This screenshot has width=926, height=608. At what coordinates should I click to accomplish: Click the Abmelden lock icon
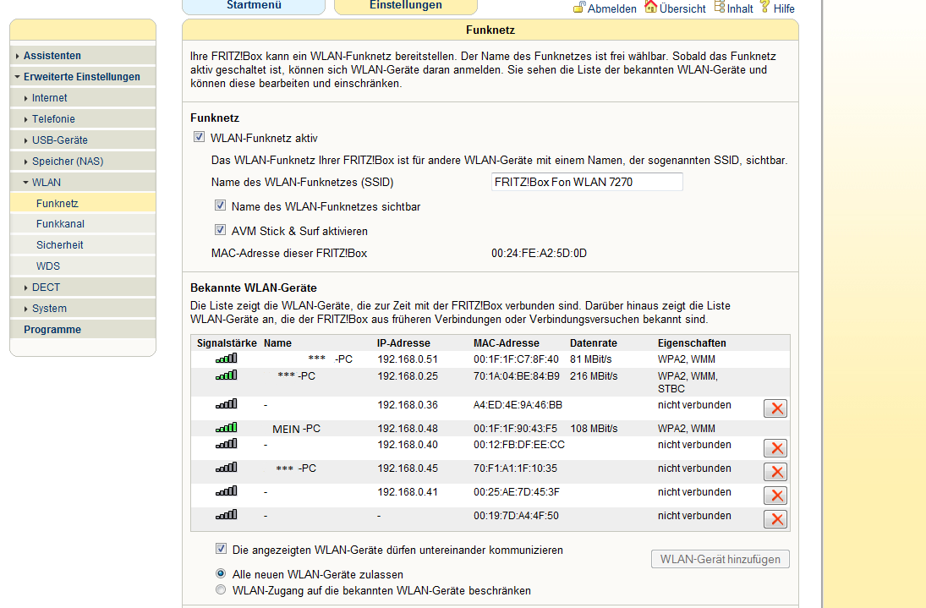(579, 7)
